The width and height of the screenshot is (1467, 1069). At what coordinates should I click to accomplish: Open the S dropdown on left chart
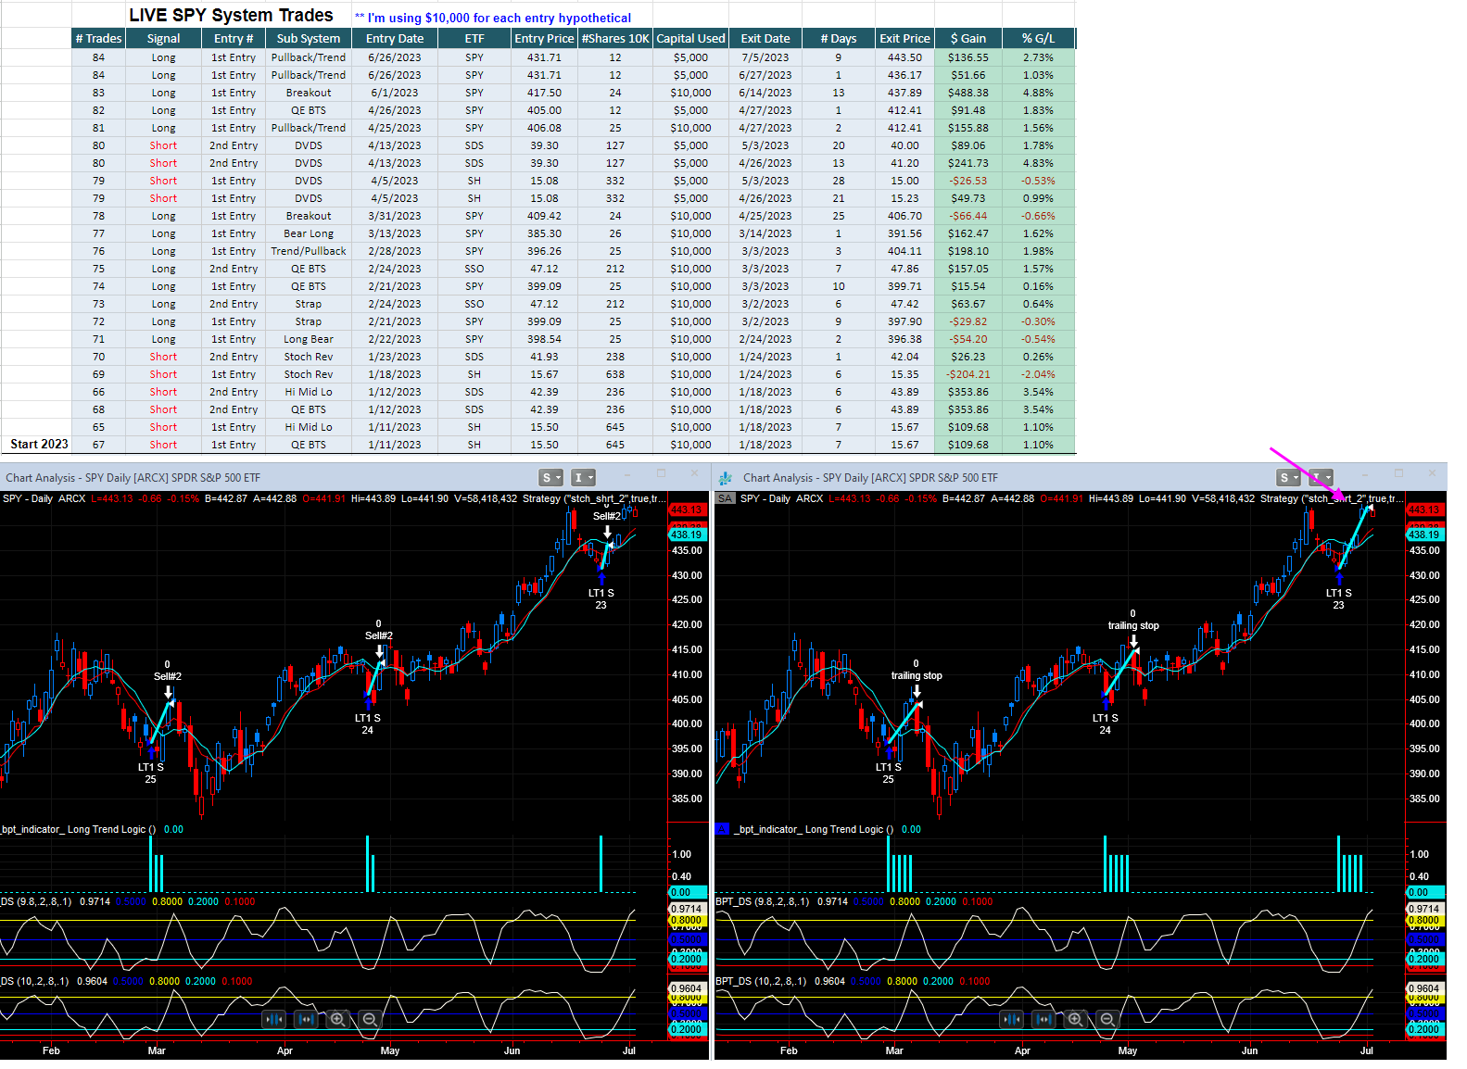pos(551,478)
